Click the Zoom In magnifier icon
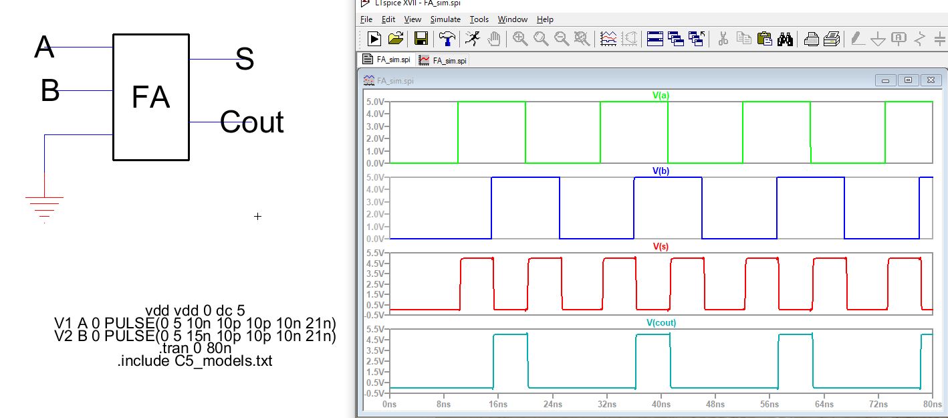 [520, 39]
